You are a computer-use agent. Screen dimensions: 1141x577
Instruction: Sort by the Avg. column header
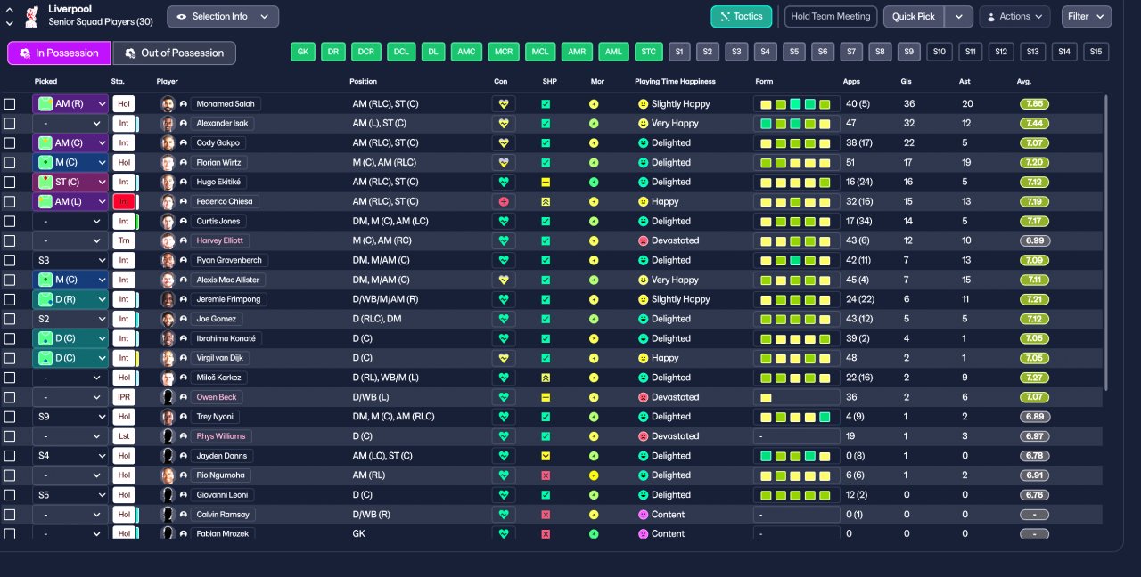click(x=1024, y=81)
